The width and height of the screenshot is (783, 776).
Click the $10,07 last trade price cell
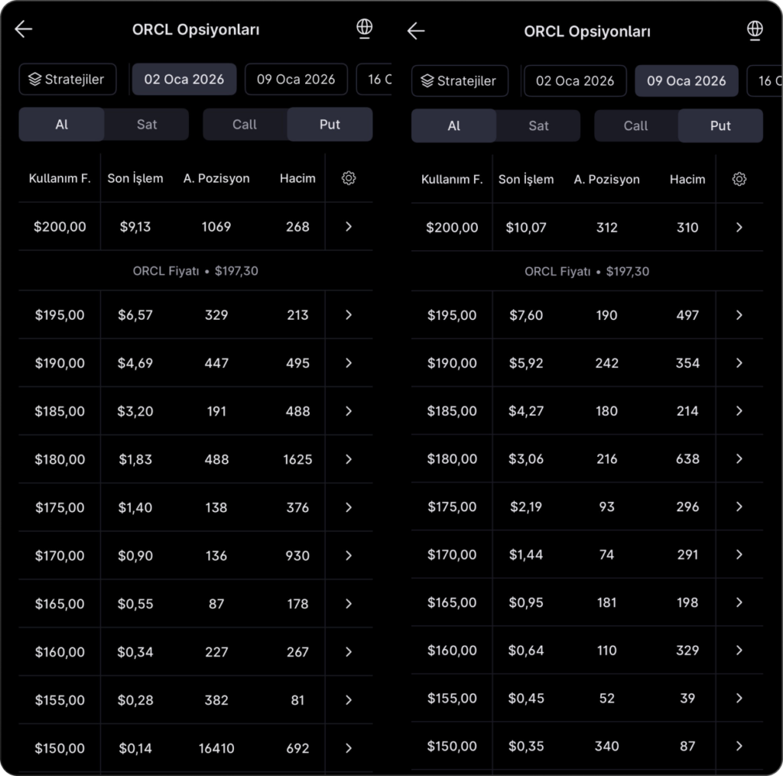(526, 227)
